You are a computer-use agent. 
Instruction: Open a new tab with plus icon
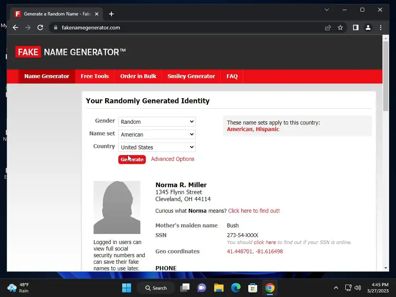[x=111, y=14]
